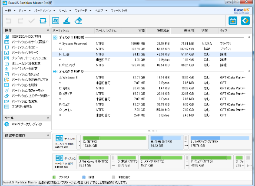Open the ヘルプ menu
This screenshot has height=186, width=255.
point(101,11)
